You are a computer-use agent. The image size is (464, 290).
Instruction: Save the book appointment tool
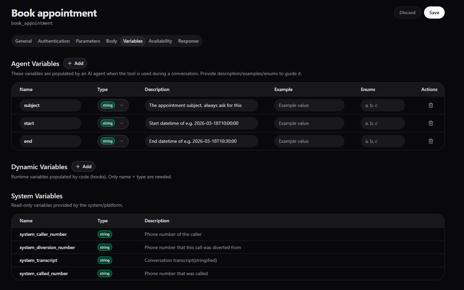[x=434, y=13]
